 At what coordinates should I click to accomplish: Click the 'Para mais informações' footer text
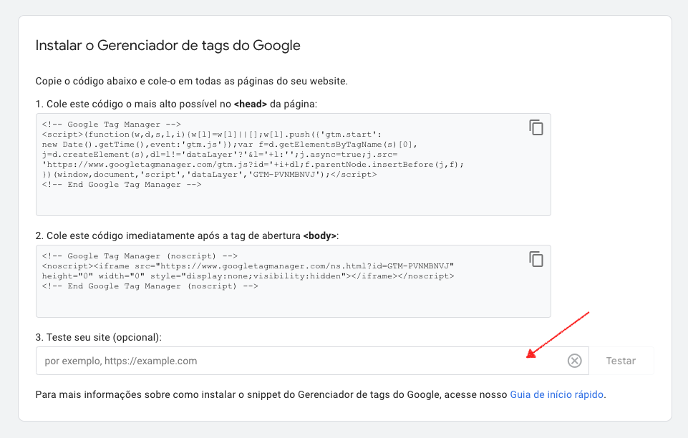(x=272, y=394)
